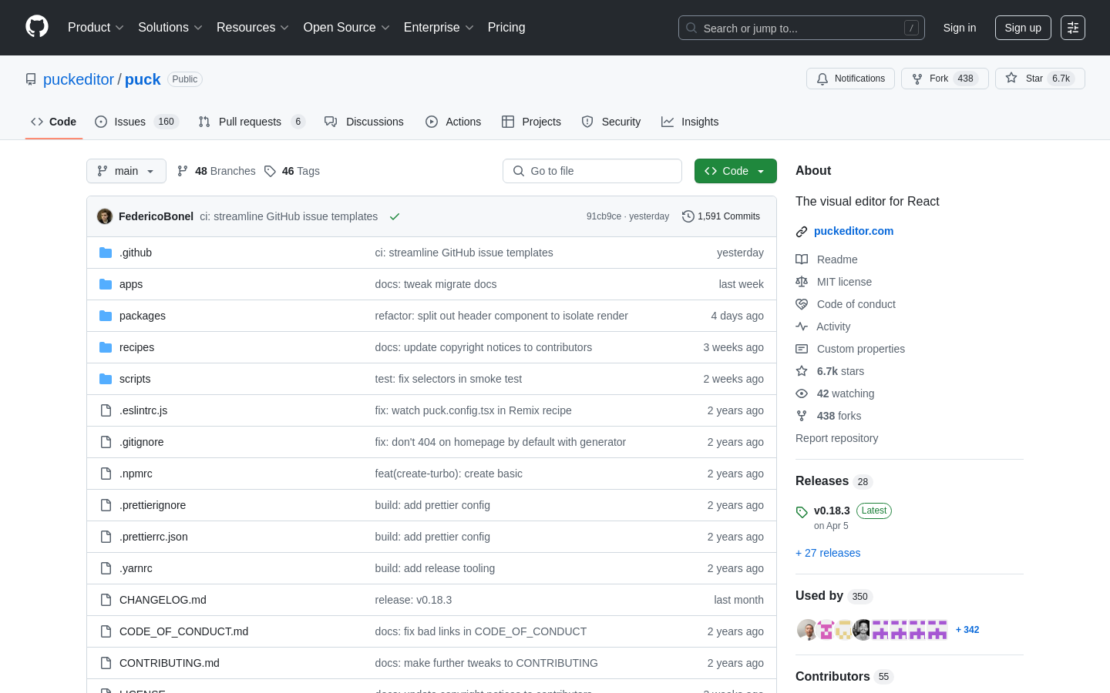Open the + 27 releases link
The height and width of the screenshot is (693, 1110).
[828, 553]
